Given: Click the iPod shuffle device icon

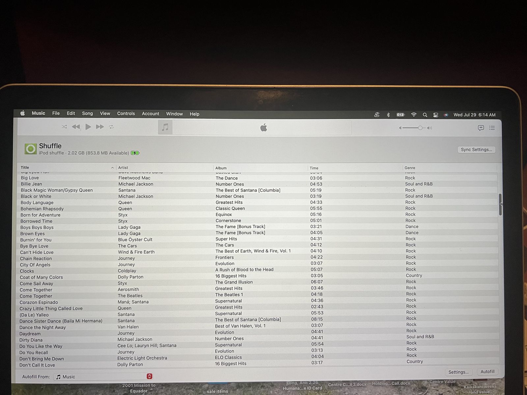Looking at the screenshot, I should pyautogui.click(x=31, y=149).
